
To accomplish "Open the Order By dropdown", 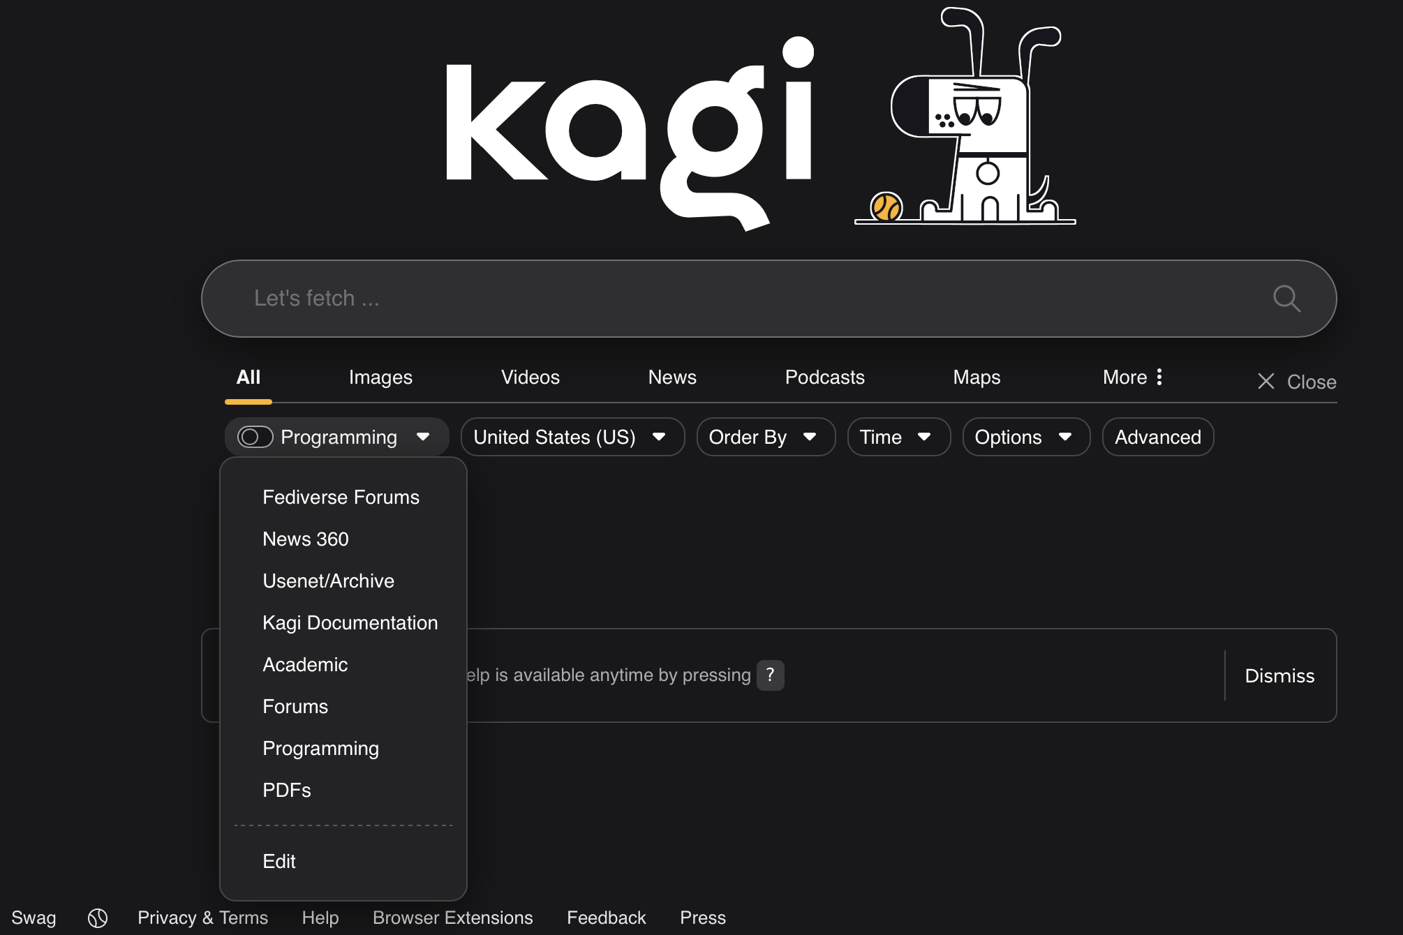I will click(x=765, y=437).
